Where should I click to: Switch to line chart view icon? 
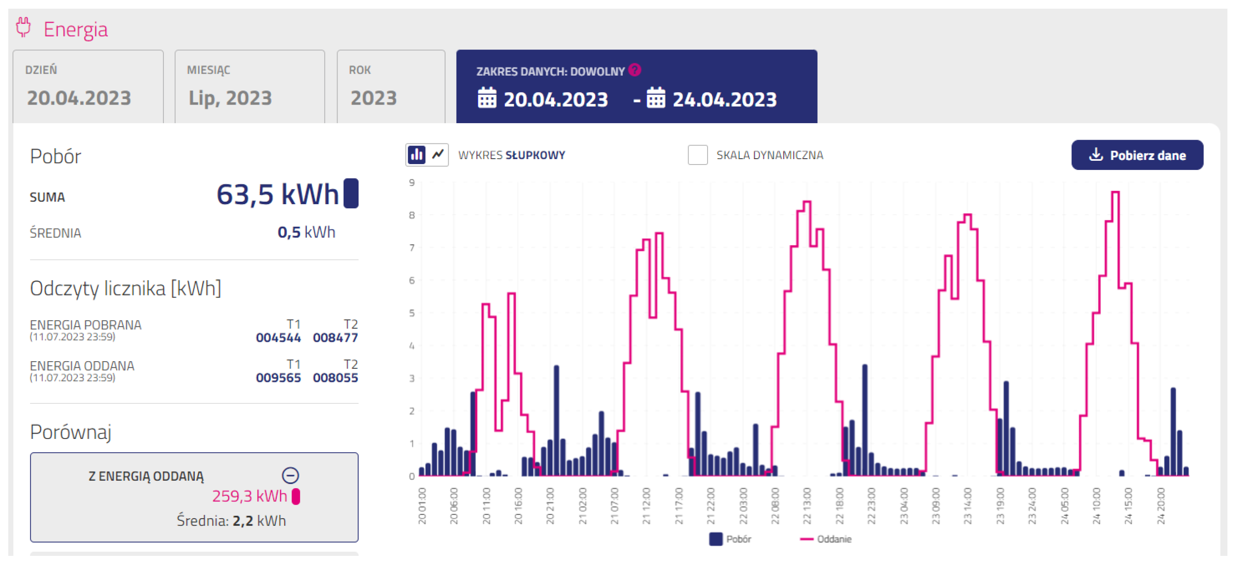pyautogui.click(x=438, y=155)
